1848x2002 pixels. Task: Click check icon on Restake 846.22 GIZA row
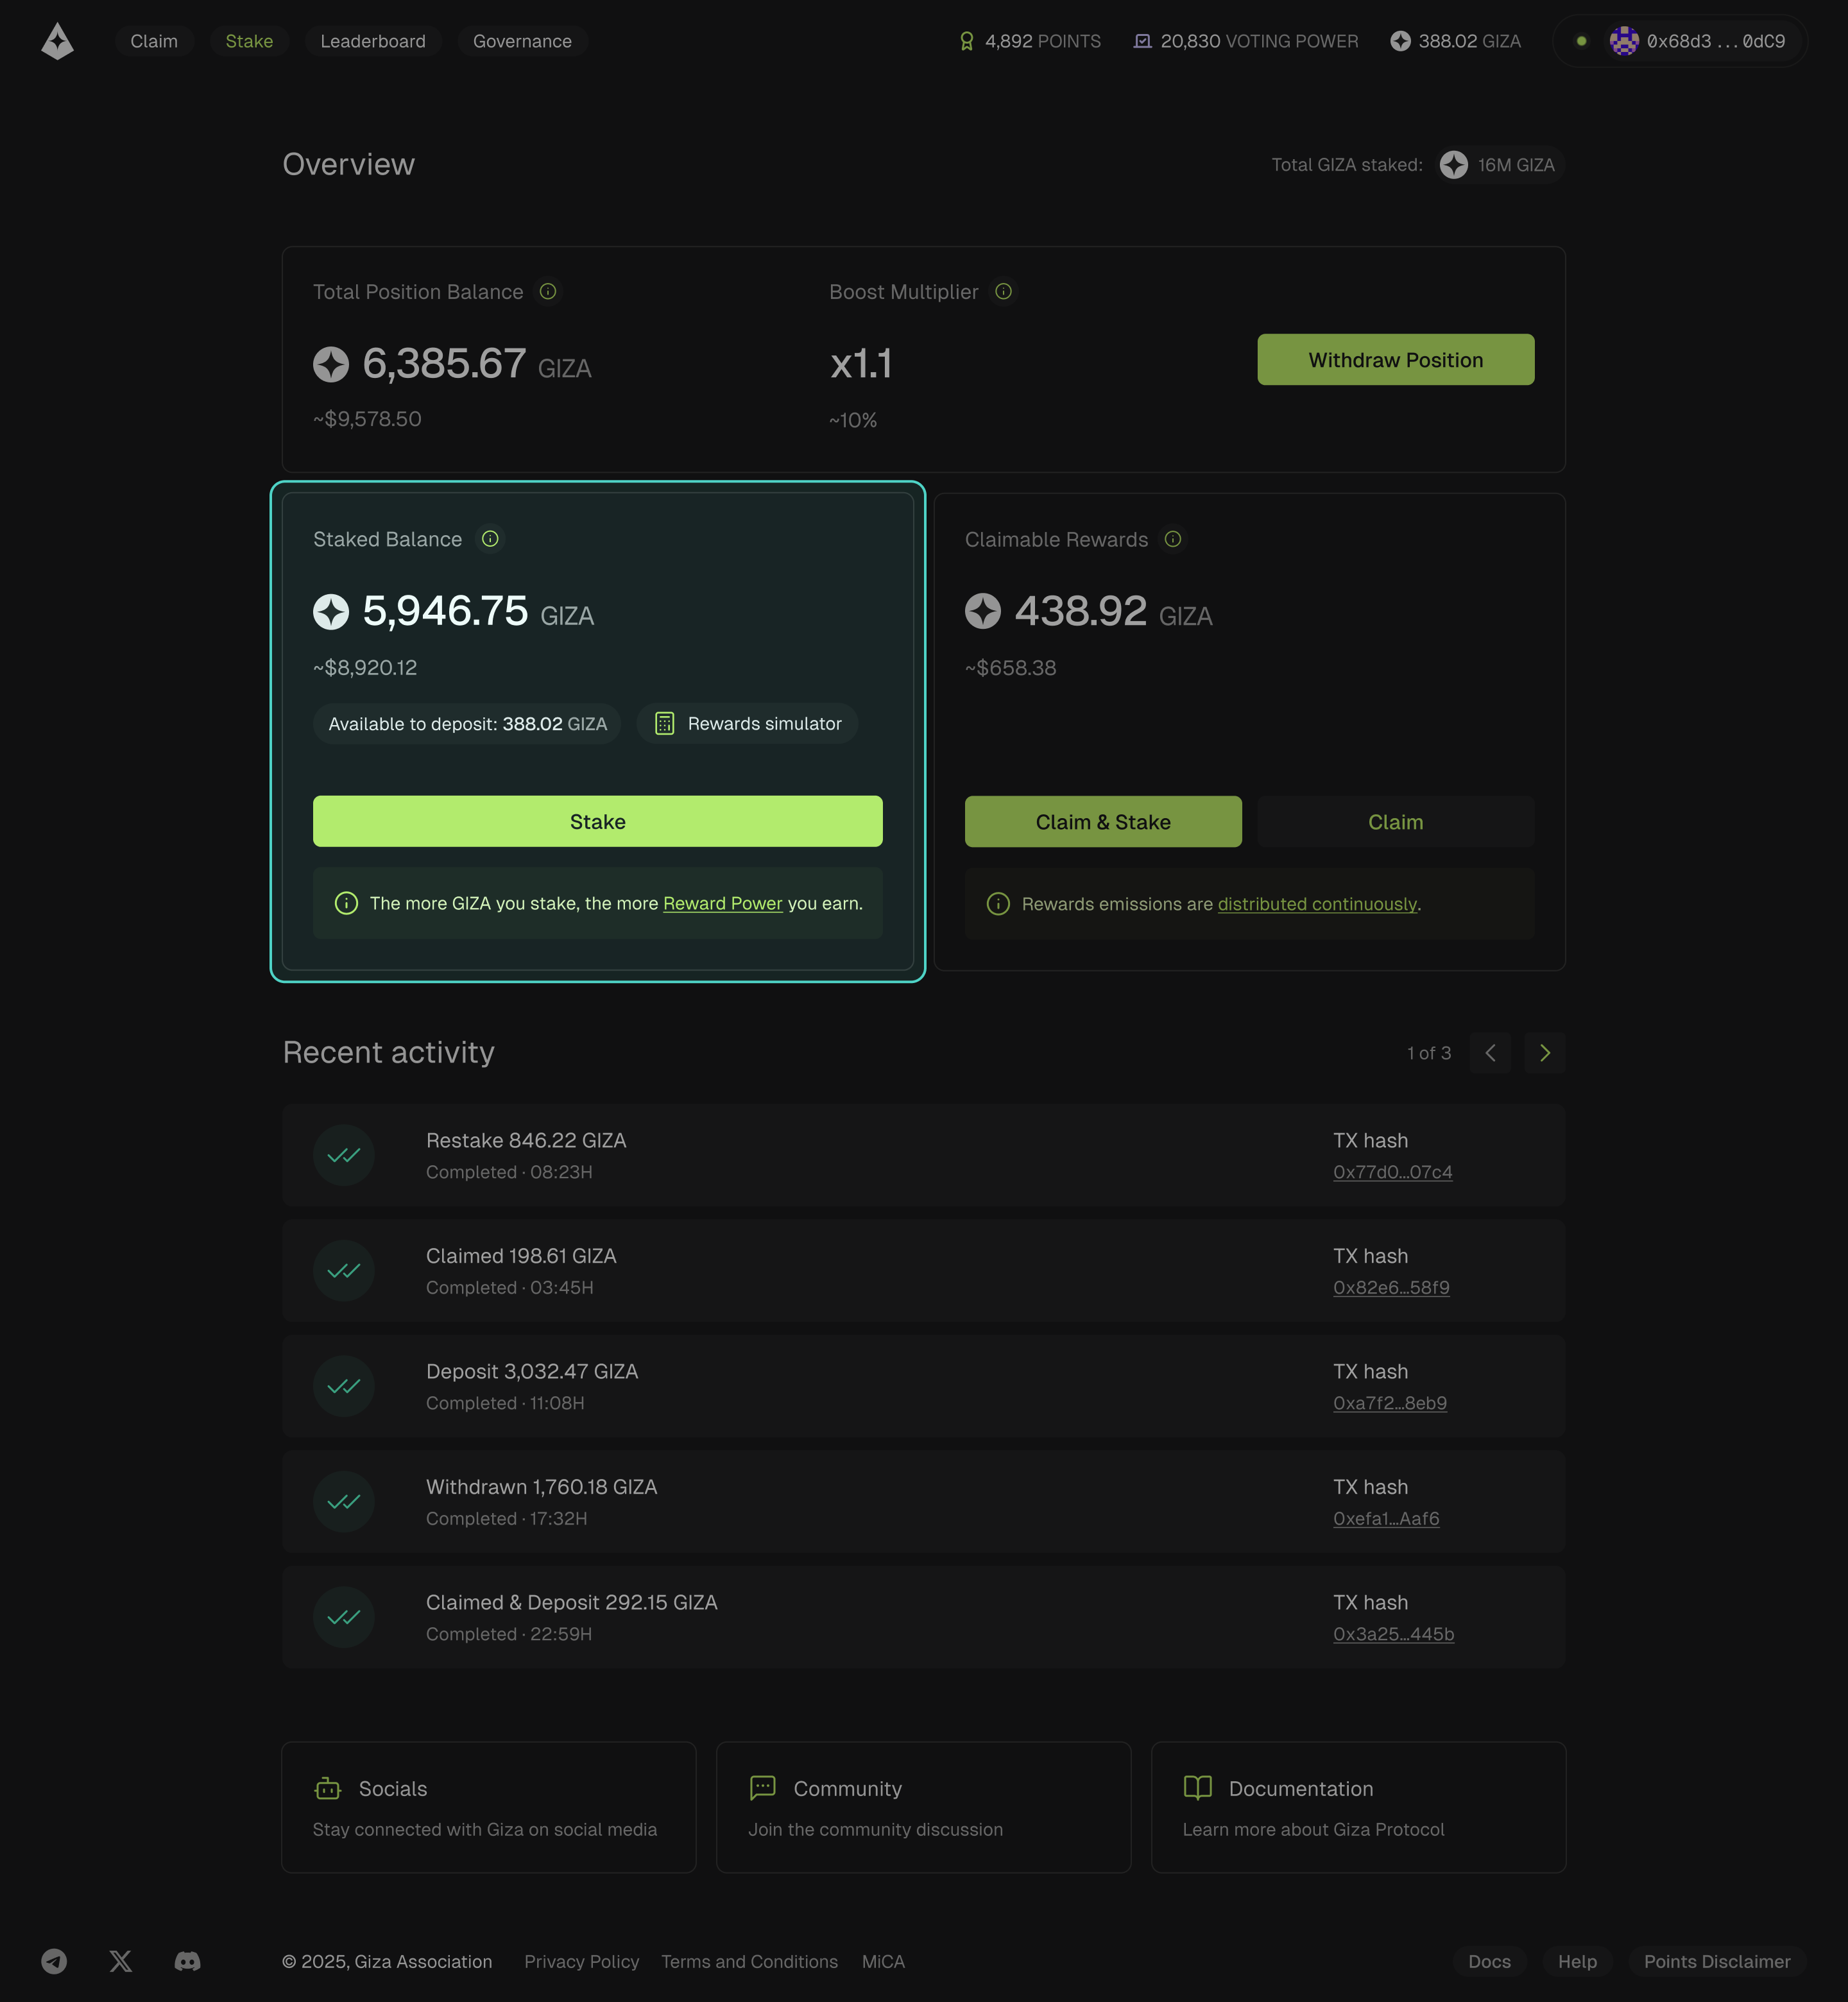(344, 1155)
